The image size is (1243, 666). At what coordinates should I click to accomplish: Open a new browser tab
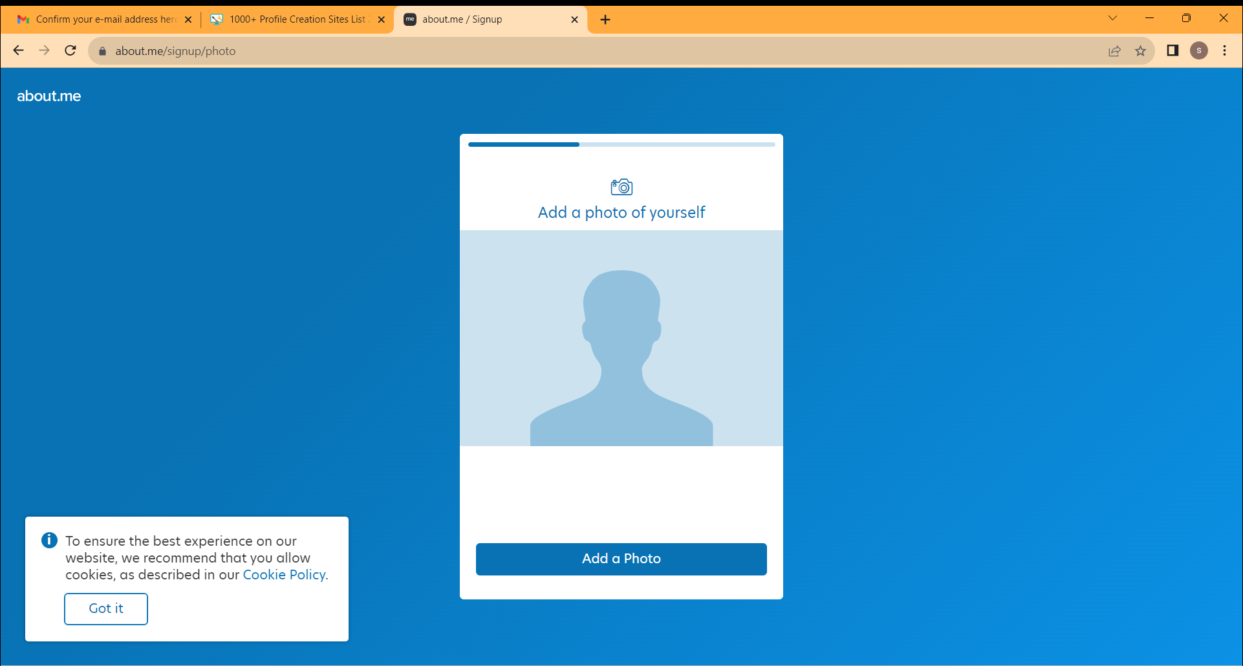pyautogui.click(x=605, y=19)
